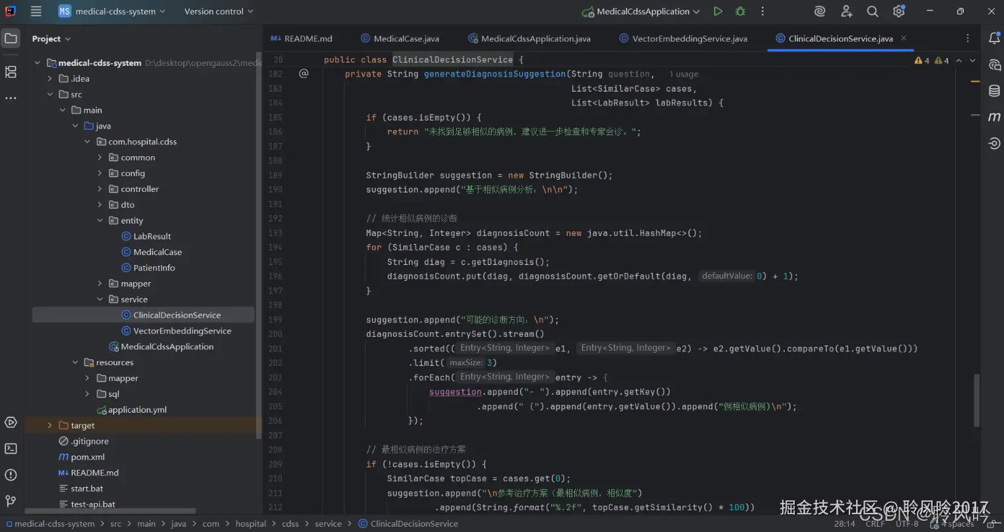Collapse the entity package node

coord(100,220)
